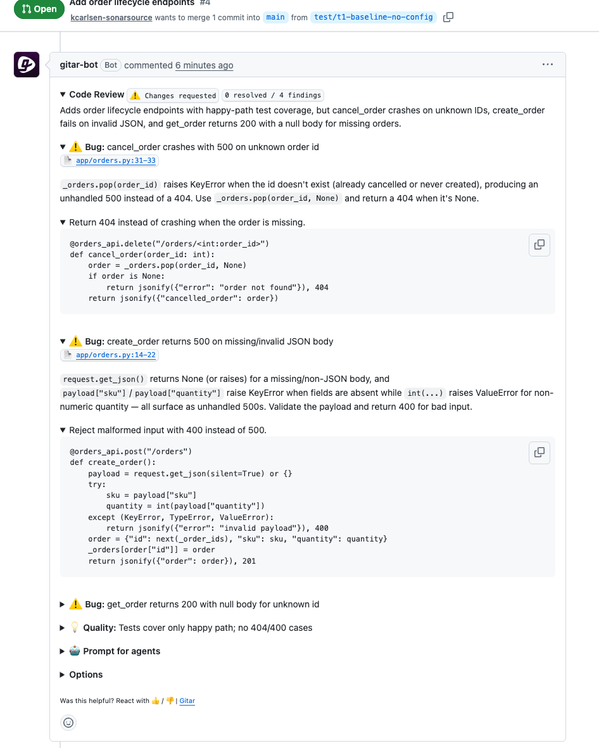Copy the create_order code snippet
Image resolution: width=599 pixels, height=748 pixels.
pyautogui.click(x=539, y=452)
